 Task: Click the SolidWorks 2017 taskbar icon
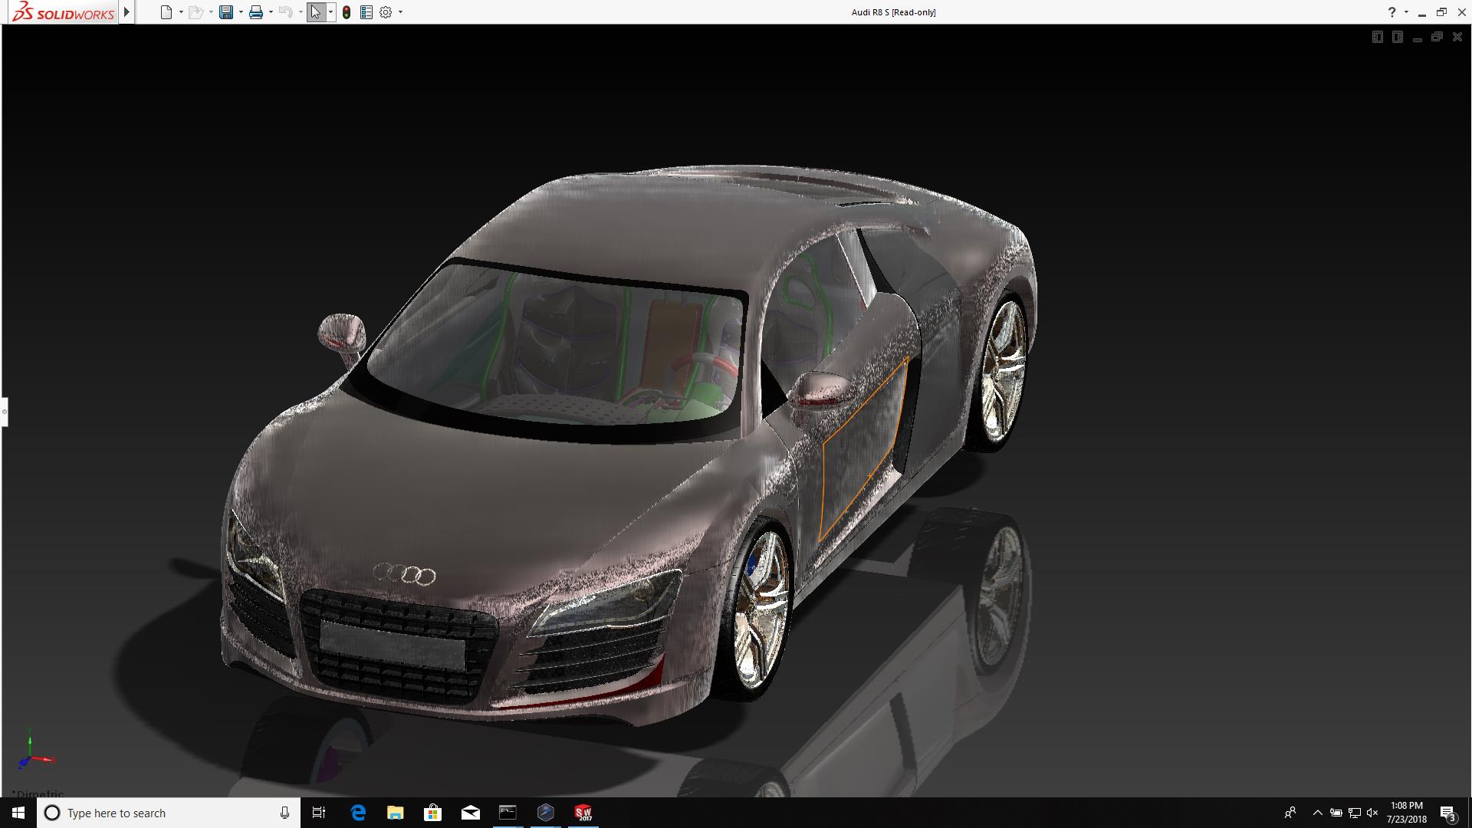(x=583, y=813)
